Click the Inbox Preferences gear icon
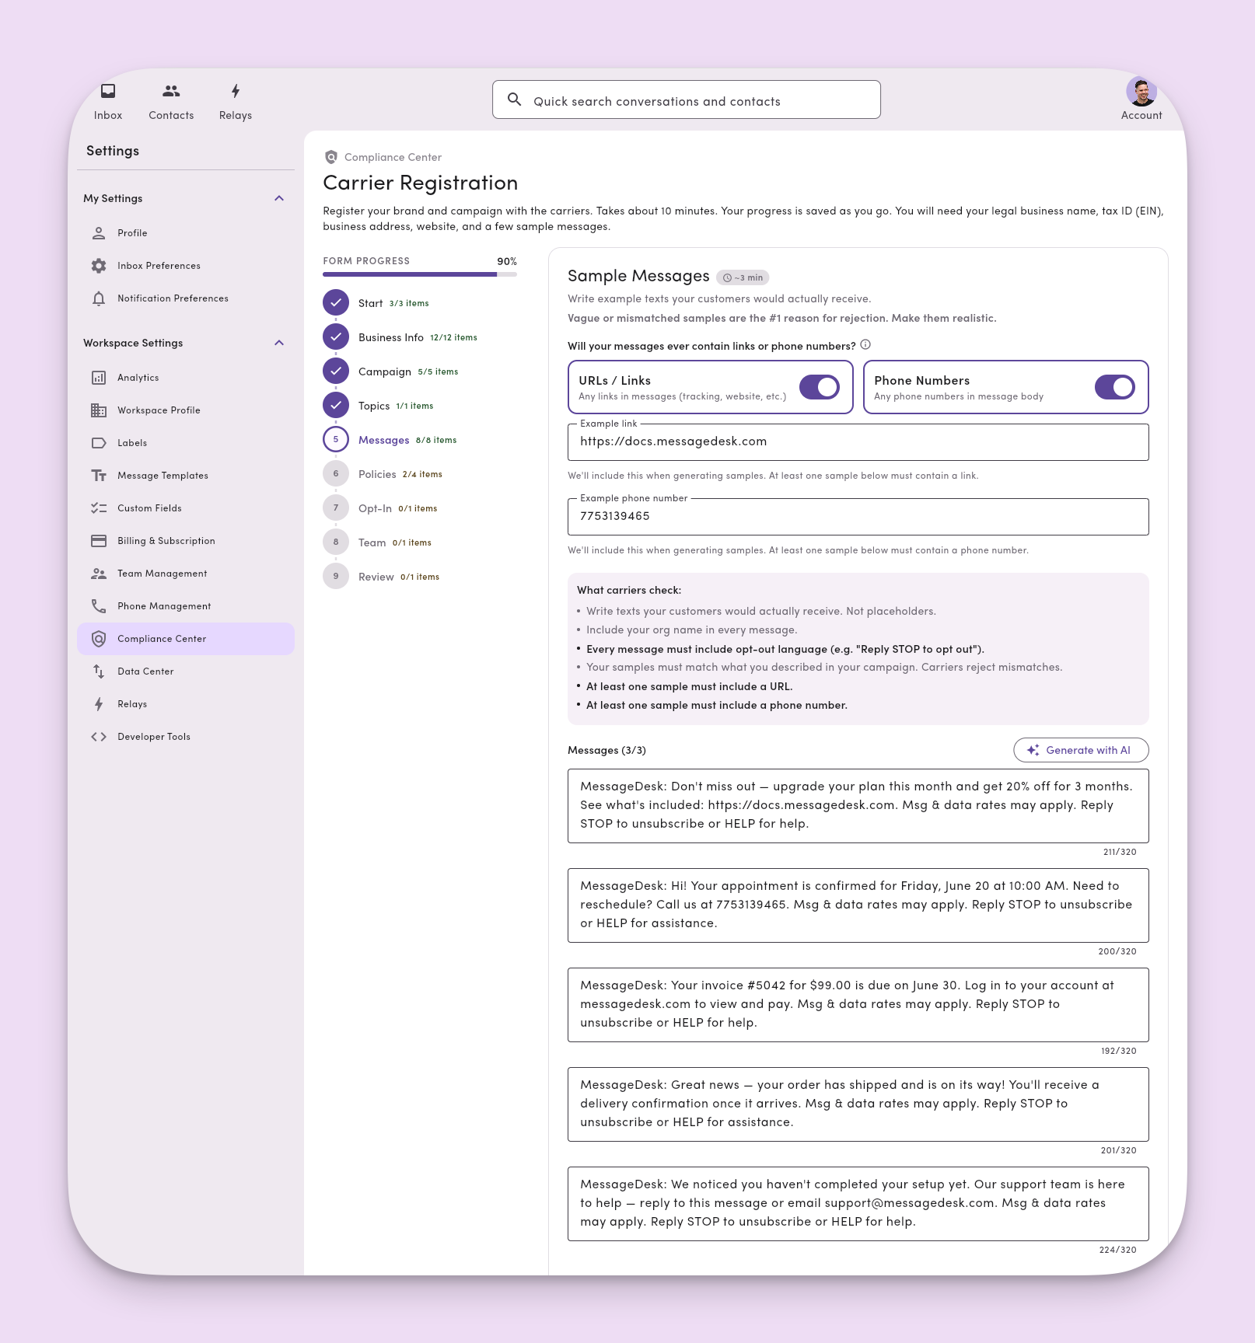This screenshot has height=1343, width=1255. point(99,266)
